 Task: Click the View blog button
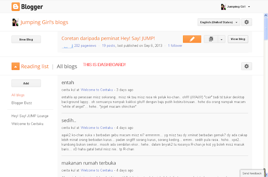(238, 39)
